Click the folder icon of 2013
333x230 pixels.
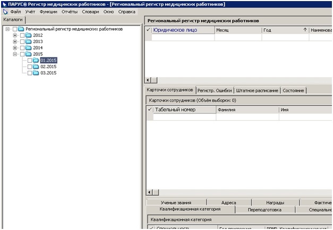pyautogui.click(x=28, y=42)
